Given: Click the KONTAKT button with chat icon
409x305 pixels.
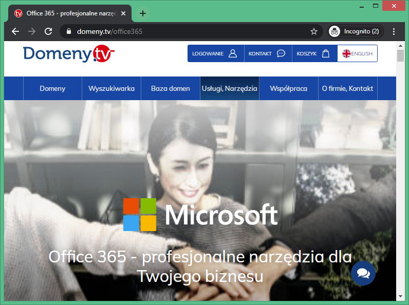Looking at the screenshot, I should tap(268, 53).
